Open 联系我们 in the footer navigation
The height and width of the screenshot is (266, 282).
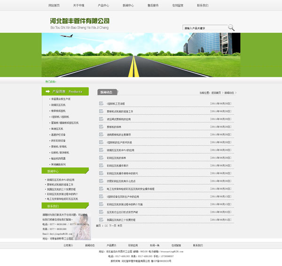pyautogui.click(x=198, y=245)
